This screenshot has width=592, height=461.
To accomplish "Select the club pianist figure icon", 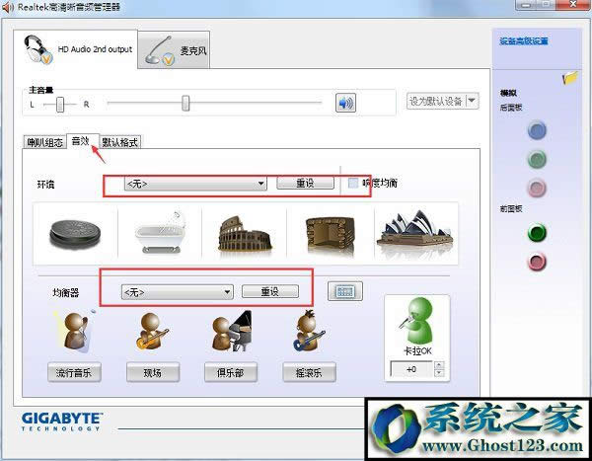I will [231, 332].
